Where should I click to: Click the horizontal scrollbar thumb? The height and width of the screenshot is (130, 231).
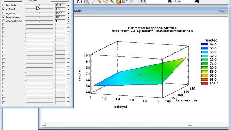[x=190, y=124]
